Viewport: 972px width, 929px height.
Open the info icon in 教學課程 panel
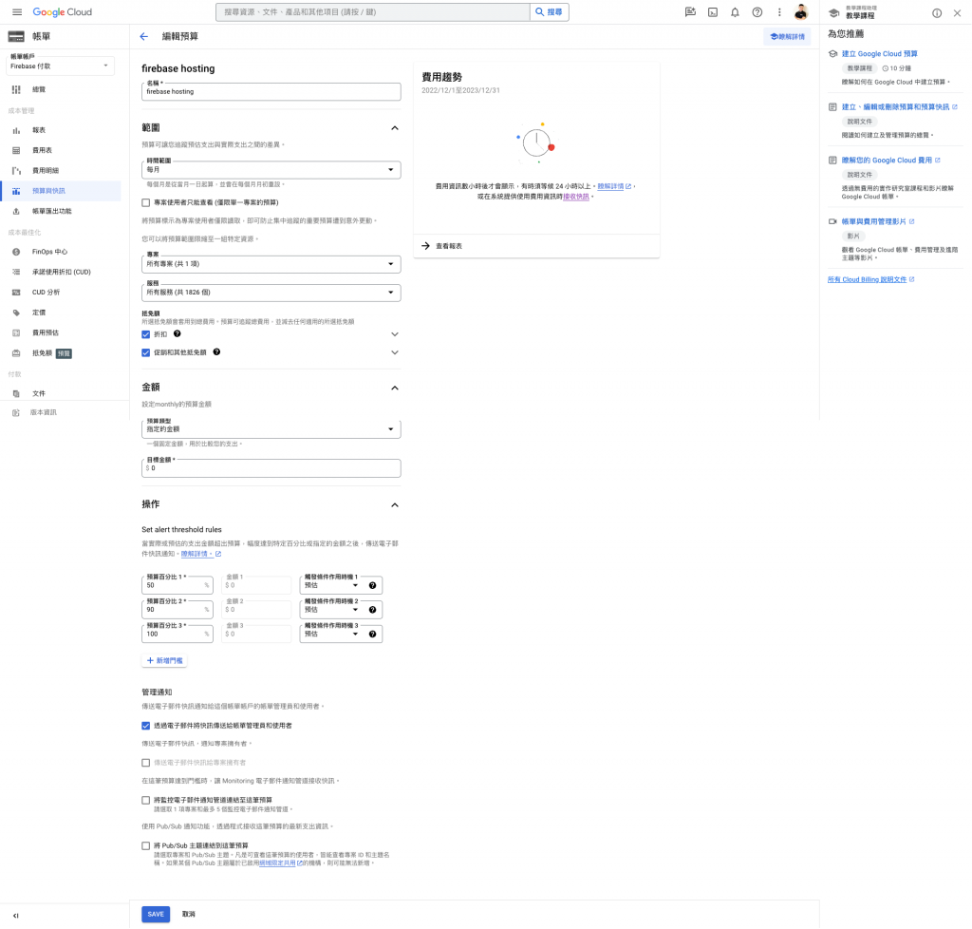click(937, 13)
